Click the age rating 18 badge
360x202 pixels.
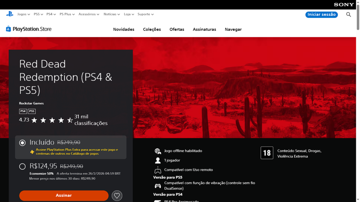coord(267,153)
